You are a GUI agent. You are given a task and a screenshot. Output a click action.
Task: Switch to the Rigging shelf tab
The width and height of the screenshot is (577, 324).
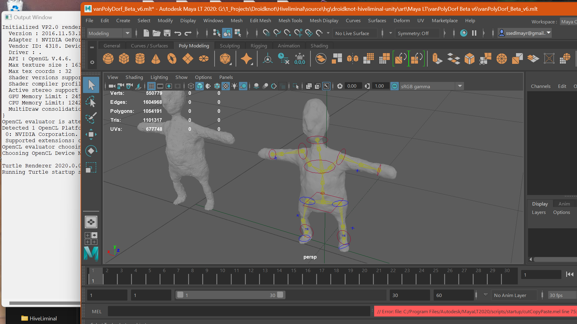coord(258,46)
